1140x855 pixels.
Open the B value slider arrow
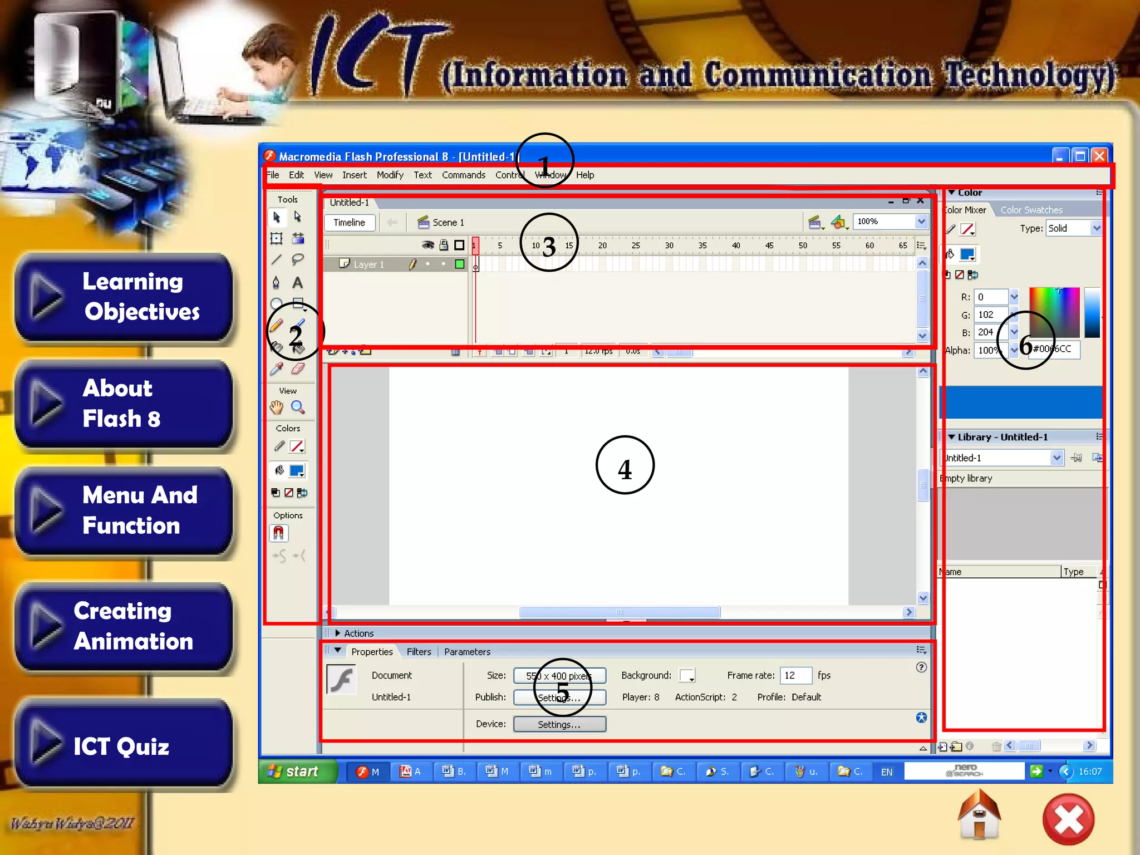click(1014, 332)
